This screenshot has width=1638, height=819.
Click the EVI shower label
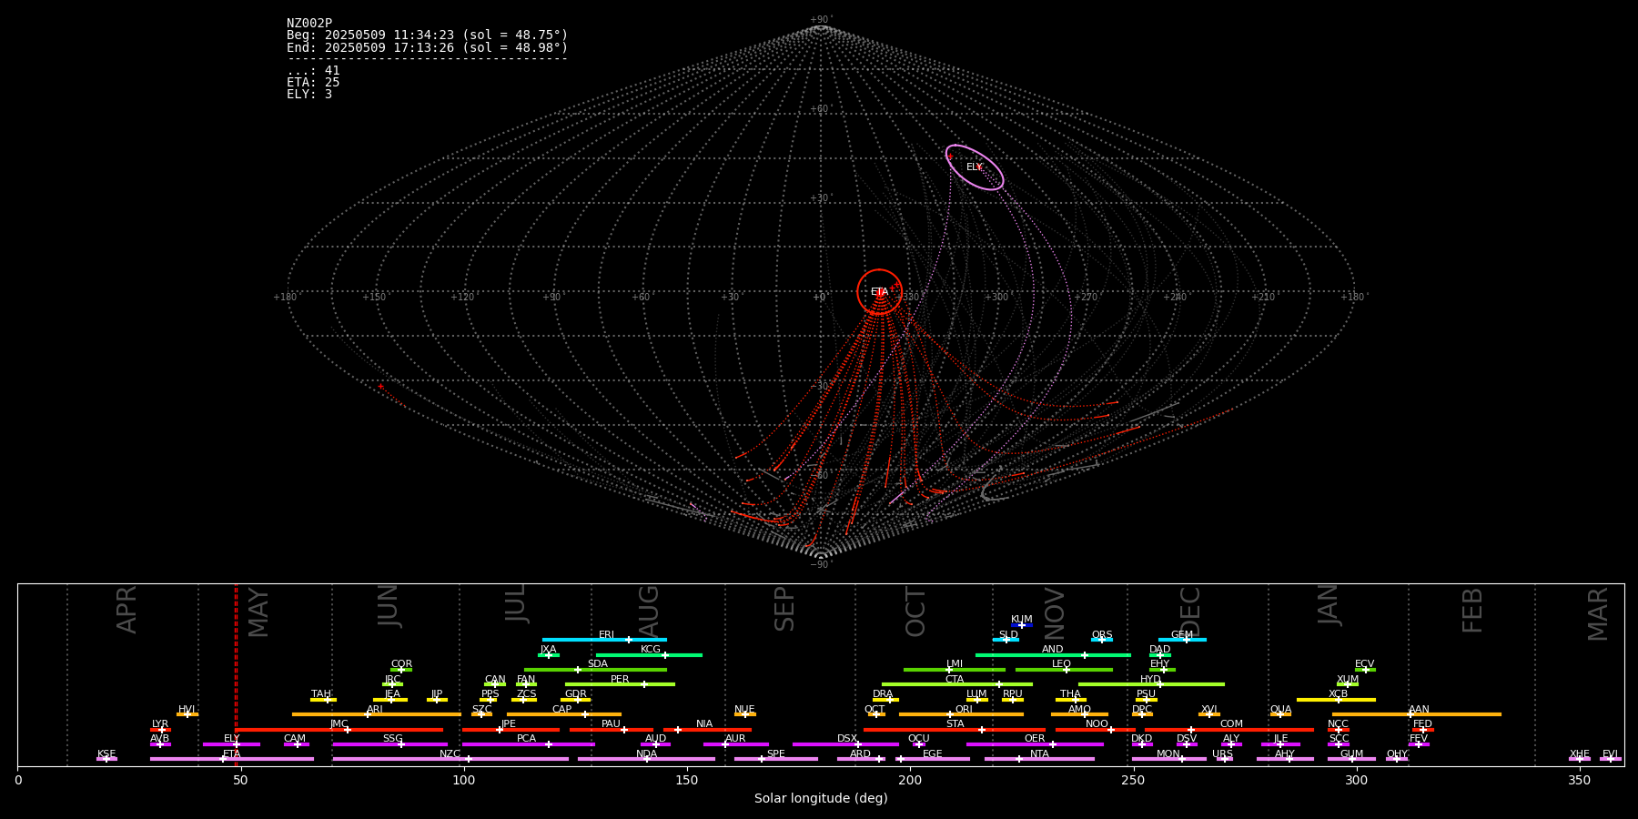1610,754
